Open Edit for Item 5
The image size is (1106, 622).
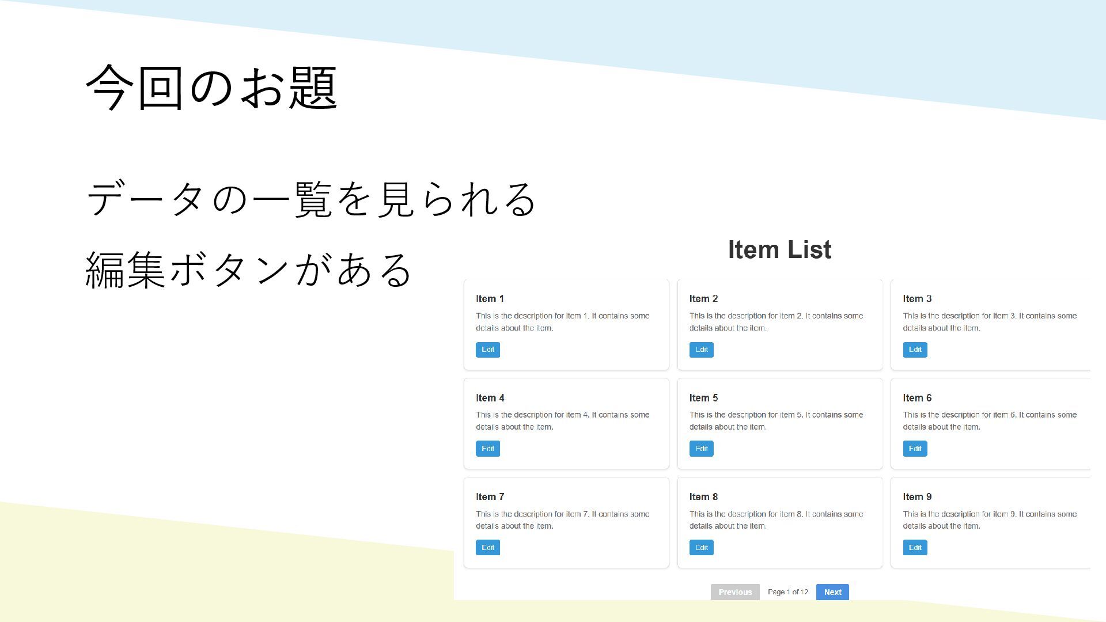pos(701,449)
